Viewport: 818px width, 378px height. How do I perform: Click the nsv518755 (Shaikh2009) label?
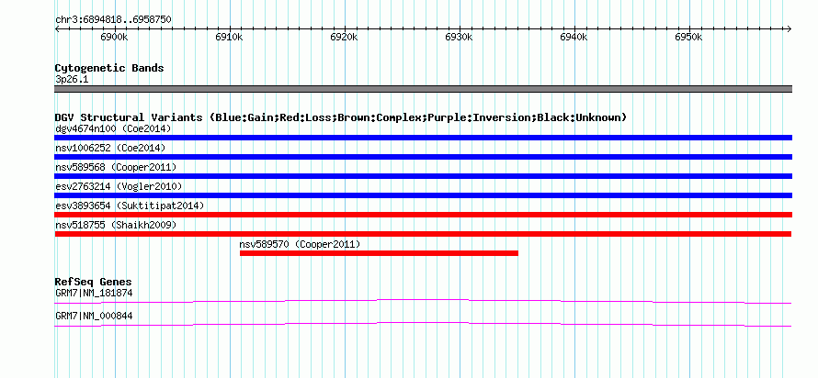click(x=116, y=225)
